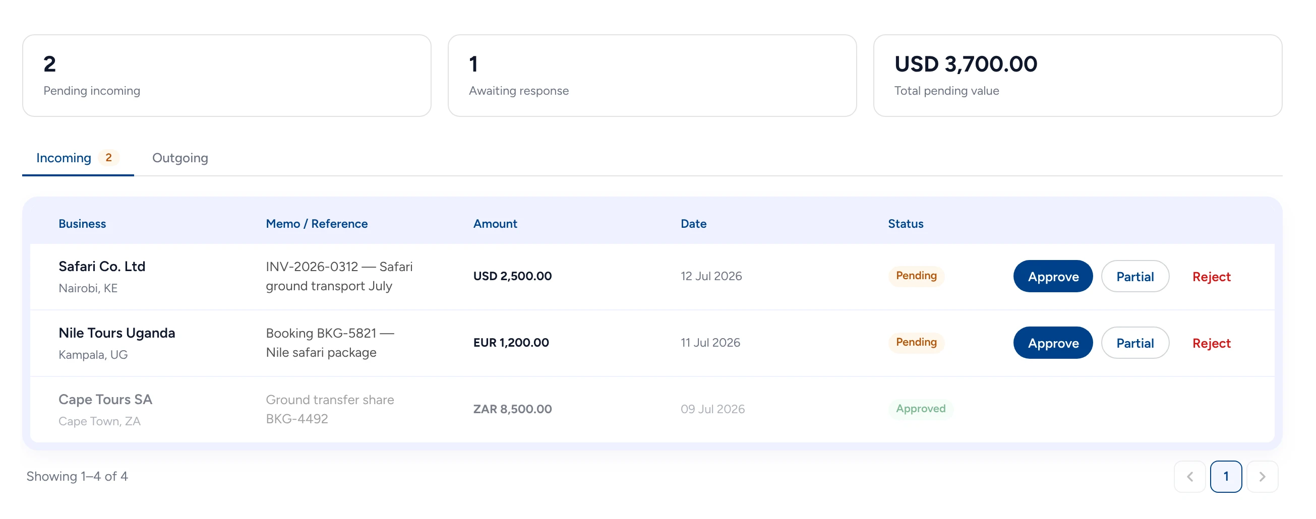This screenshot has width=1316, height=519.
Task: Click the Pending badge for Nile Tours Uganda
Action: [x=916, y=342]
